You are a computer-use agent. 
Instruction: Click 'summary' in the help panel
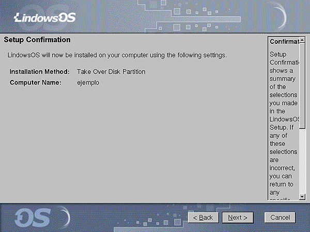click(283, 79)
